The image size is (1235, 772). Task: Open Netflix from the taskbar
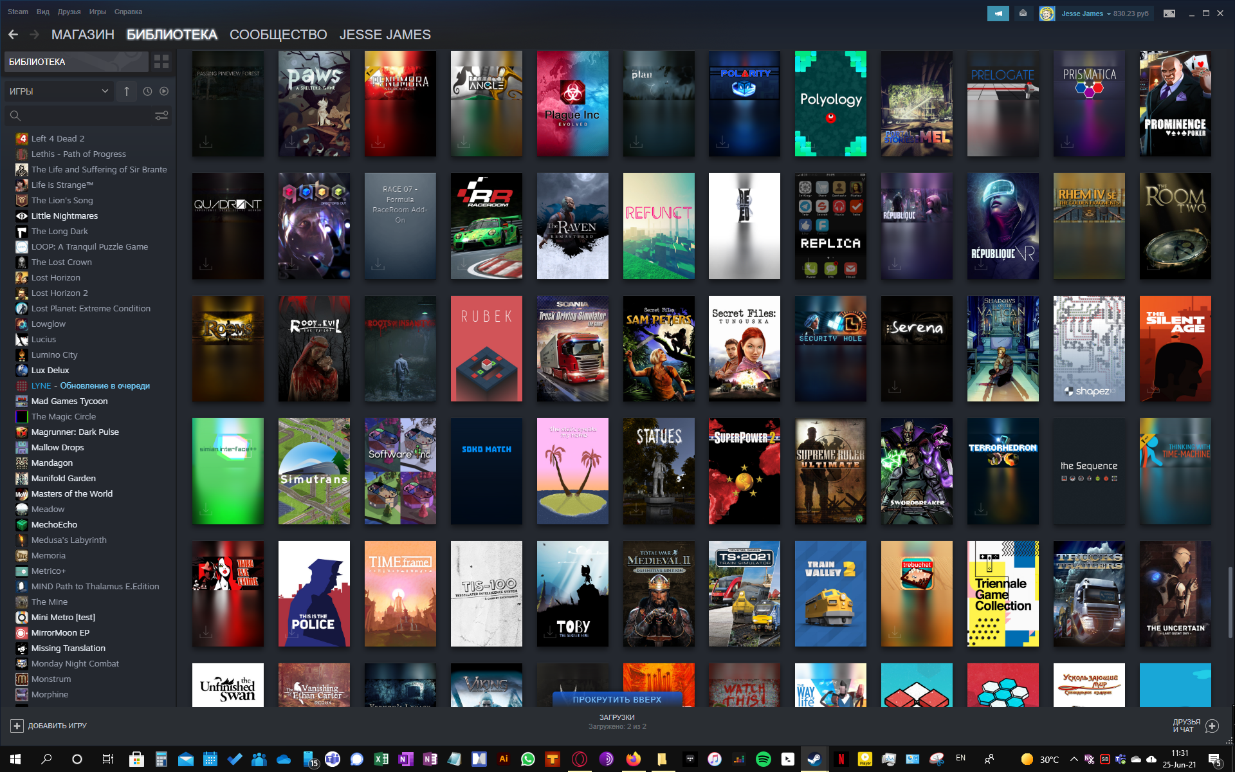[841, 759]
